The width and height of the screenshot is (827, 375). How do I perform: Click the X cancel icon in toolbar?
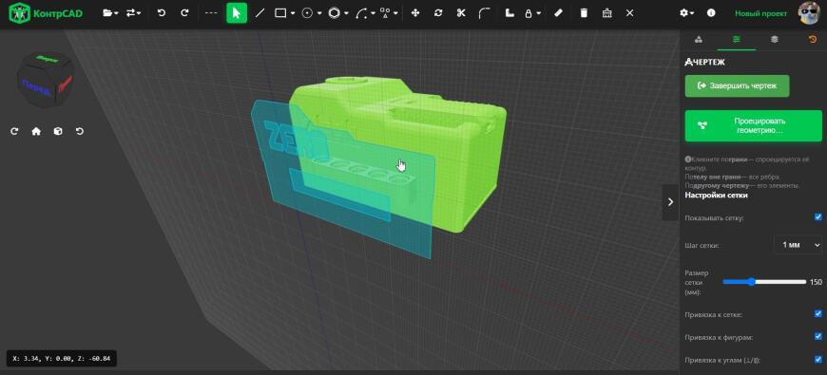click(x=629, y=13)
